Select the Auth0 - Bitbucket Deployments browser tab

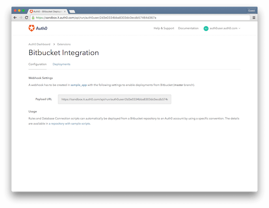[47, 11]
